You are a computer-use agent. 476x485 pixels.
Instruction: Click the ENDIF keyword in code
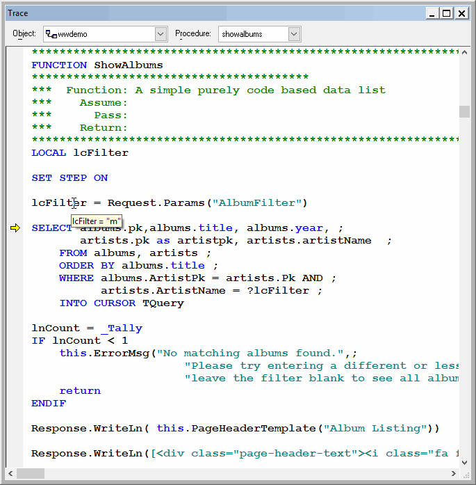coord(49,403)
